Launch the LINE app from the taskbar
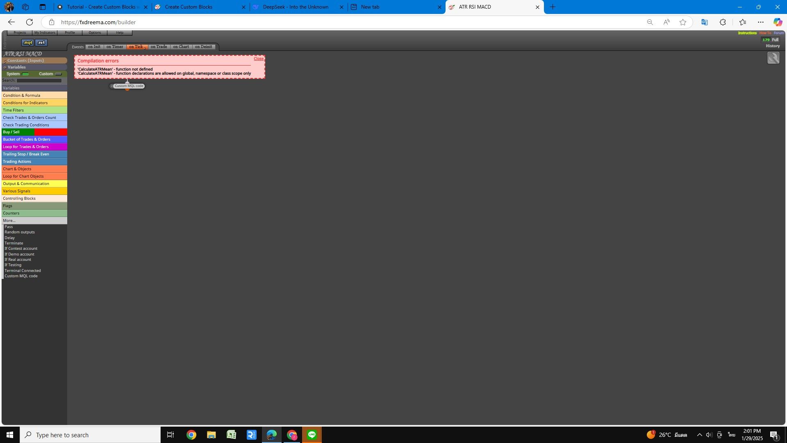 312,435
